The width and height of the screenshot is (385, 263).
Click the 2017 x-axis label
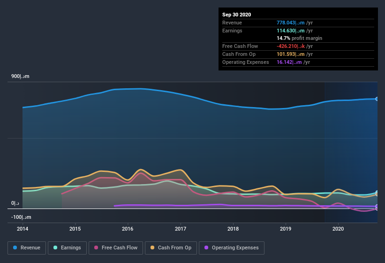pyautogui.click(x=181, y=229)
